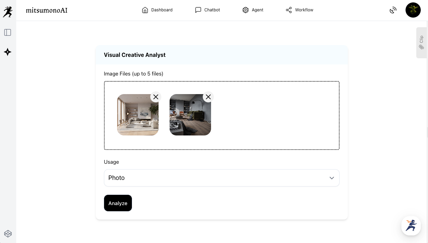The width and height of the screenshot is (428, 243).
Task: Go to the Agent tab
Action: coord(257,10)
